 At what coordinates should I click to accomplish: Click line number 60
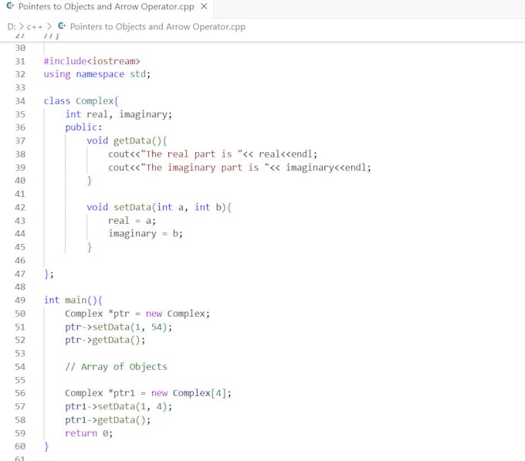click(20, 446)
